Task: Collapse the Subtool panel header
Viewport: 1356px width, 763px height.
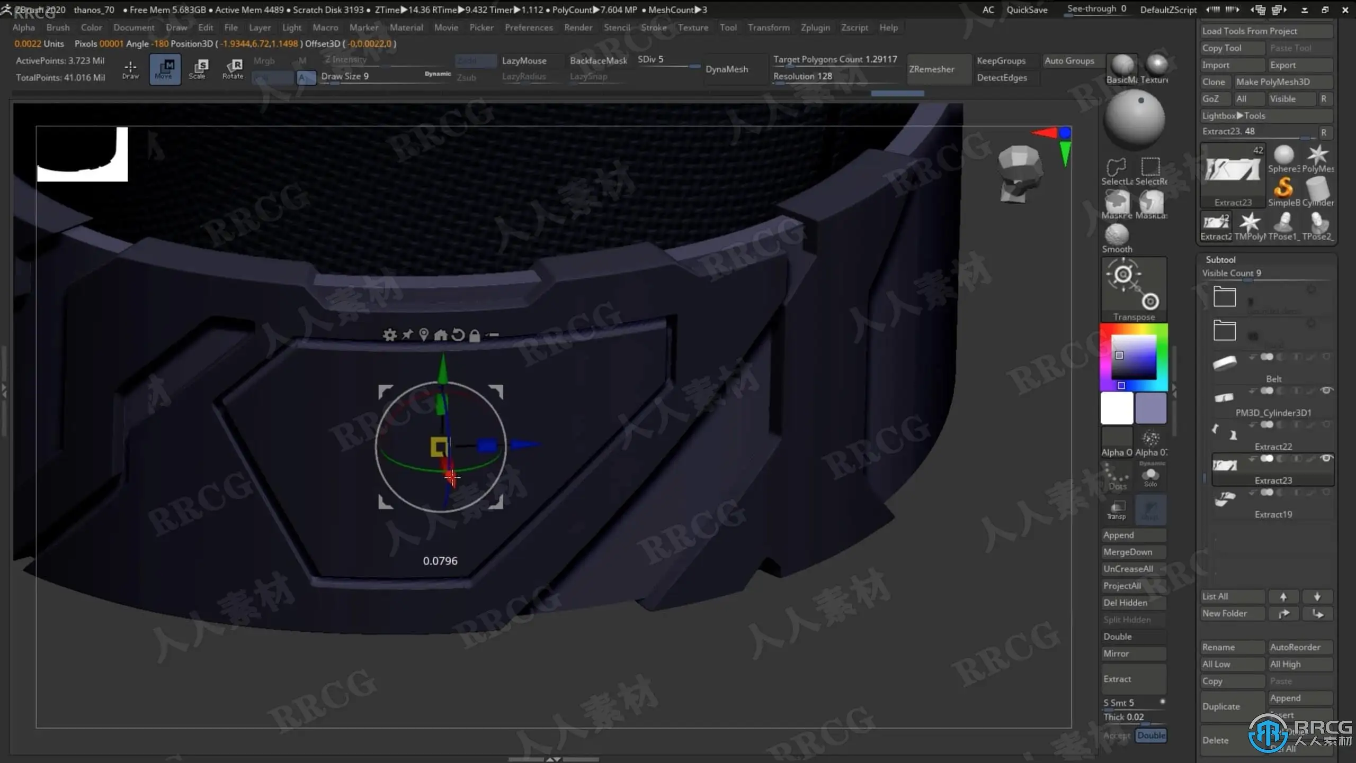Action: (1220, 259)
